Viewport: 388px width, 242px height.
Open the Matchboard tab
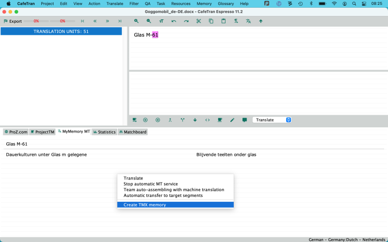[132, 132]
